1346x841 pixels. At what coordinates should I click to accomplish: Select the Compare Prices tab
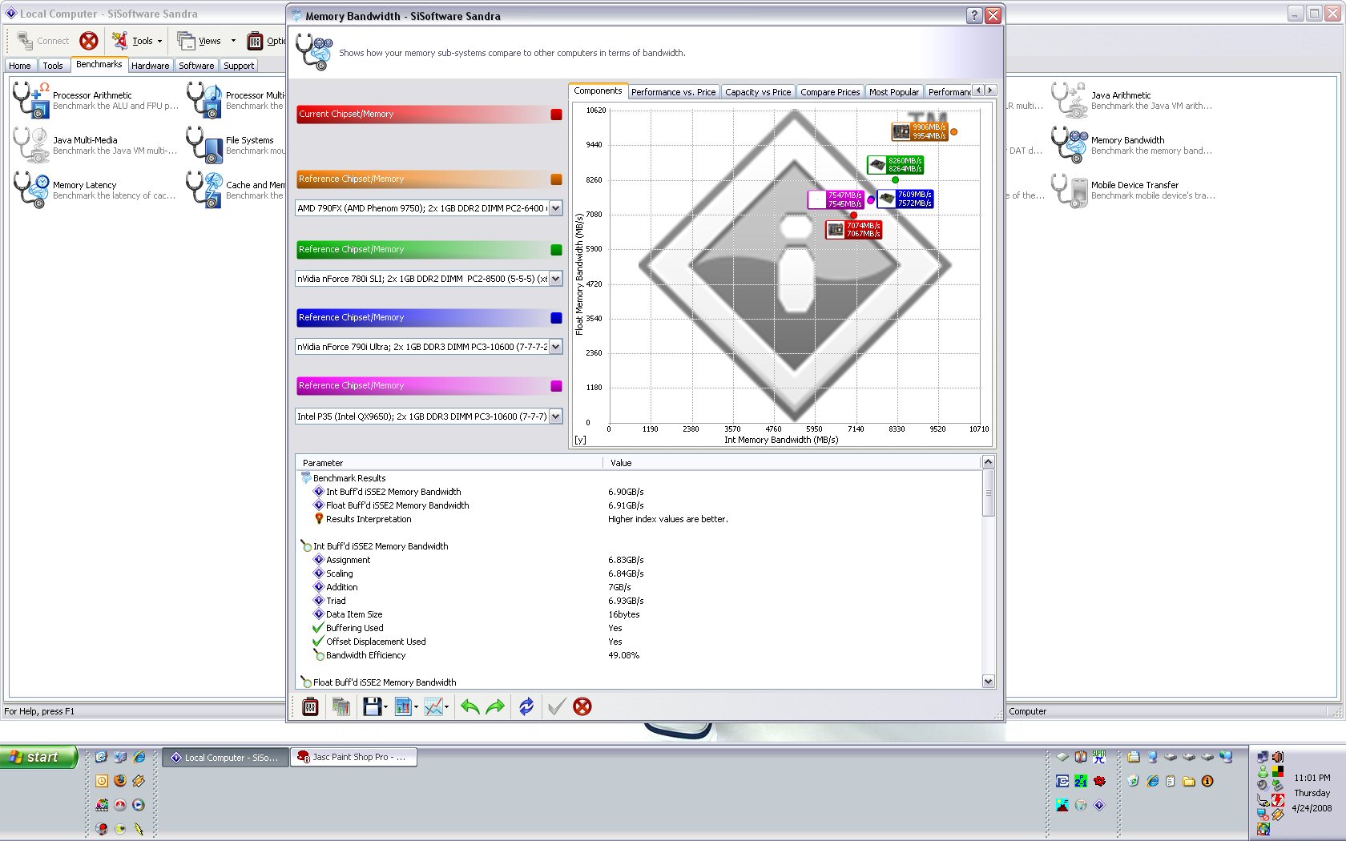coord(830,92)
